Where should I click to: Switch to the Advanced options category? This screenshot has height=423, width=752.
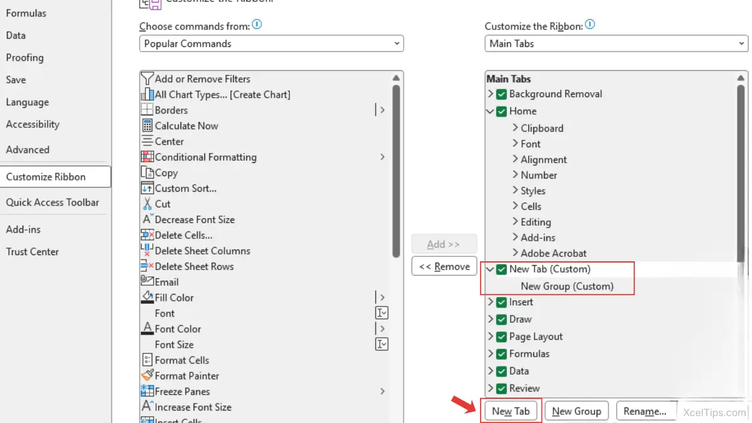[x=28, y=150]
